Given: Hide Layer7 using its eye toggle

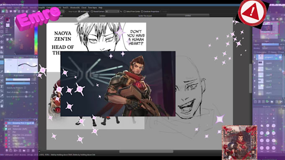Looking at the screenshot, I should (255, 57).
